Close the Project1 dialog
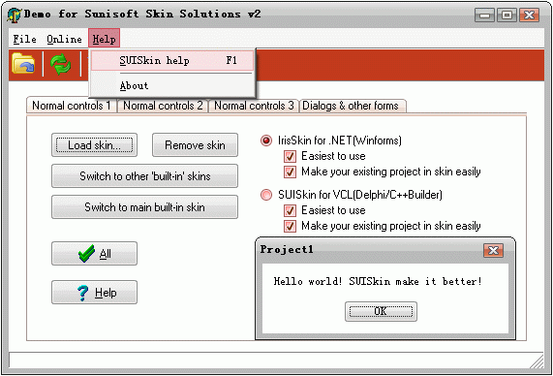Viewport: 553px width, 376px height. point(493,251)
